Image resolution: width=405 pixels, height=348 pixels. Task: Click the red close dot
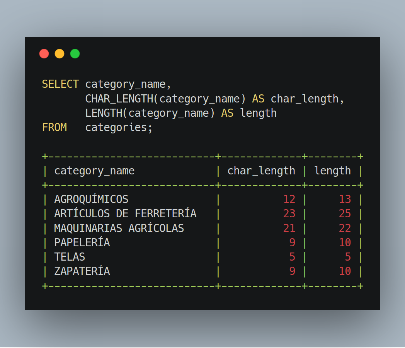click(44, 54)
